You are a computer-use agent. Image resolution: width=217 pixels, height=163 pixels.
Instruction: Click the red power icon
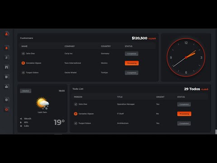[x=6, y=110]
